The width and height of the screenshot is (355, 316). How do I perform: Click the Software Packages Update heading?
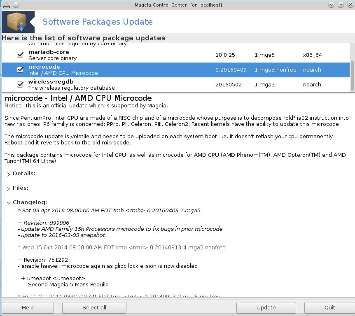coord(98,22)
